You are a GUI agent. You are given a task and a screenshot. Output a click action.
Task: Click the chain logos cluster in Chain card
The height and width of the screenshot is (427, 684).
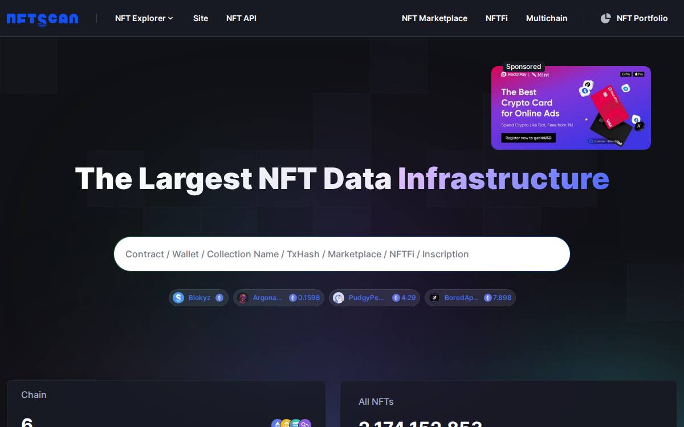pyautogui.click(x=291, y=424)
